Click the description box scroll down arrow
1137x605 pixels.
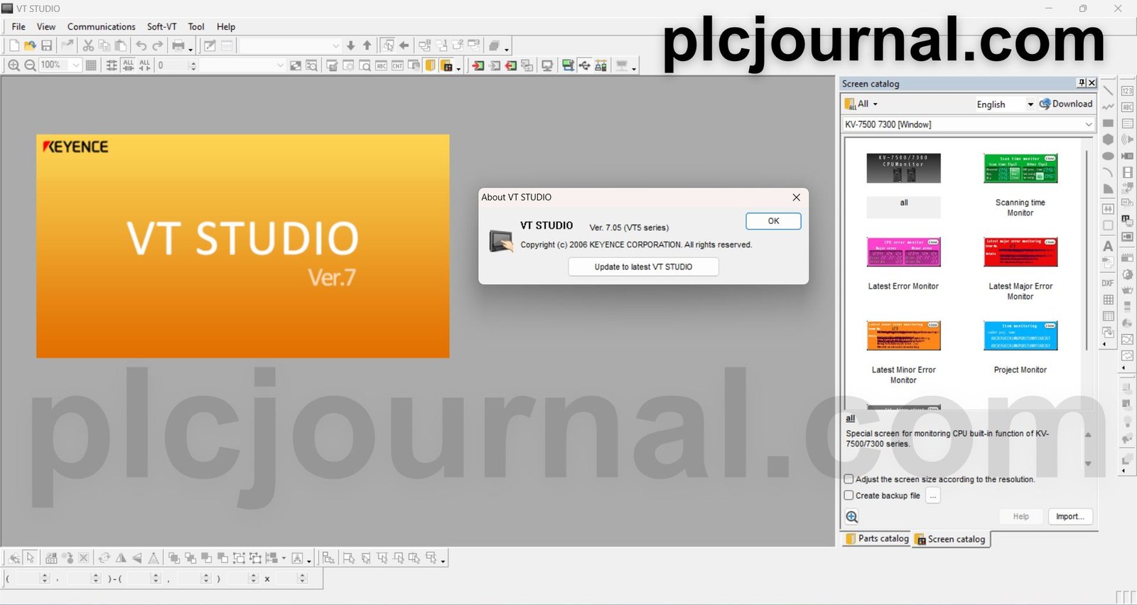click(x=1088, y=464)
